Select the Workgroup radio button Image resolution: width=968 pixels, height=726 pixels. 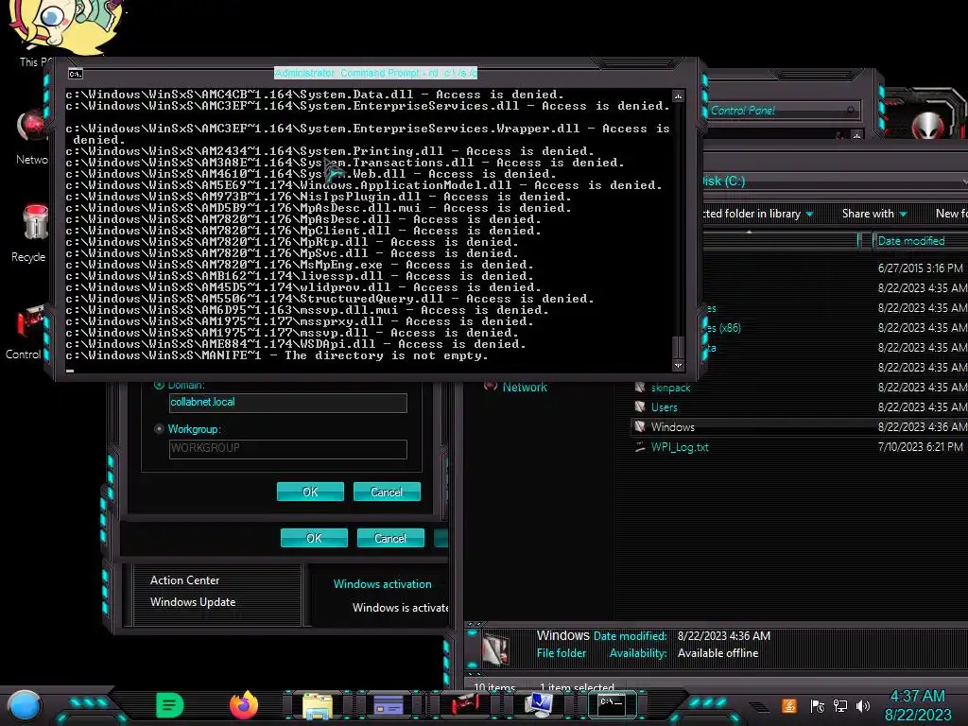(x=159, y=428)
